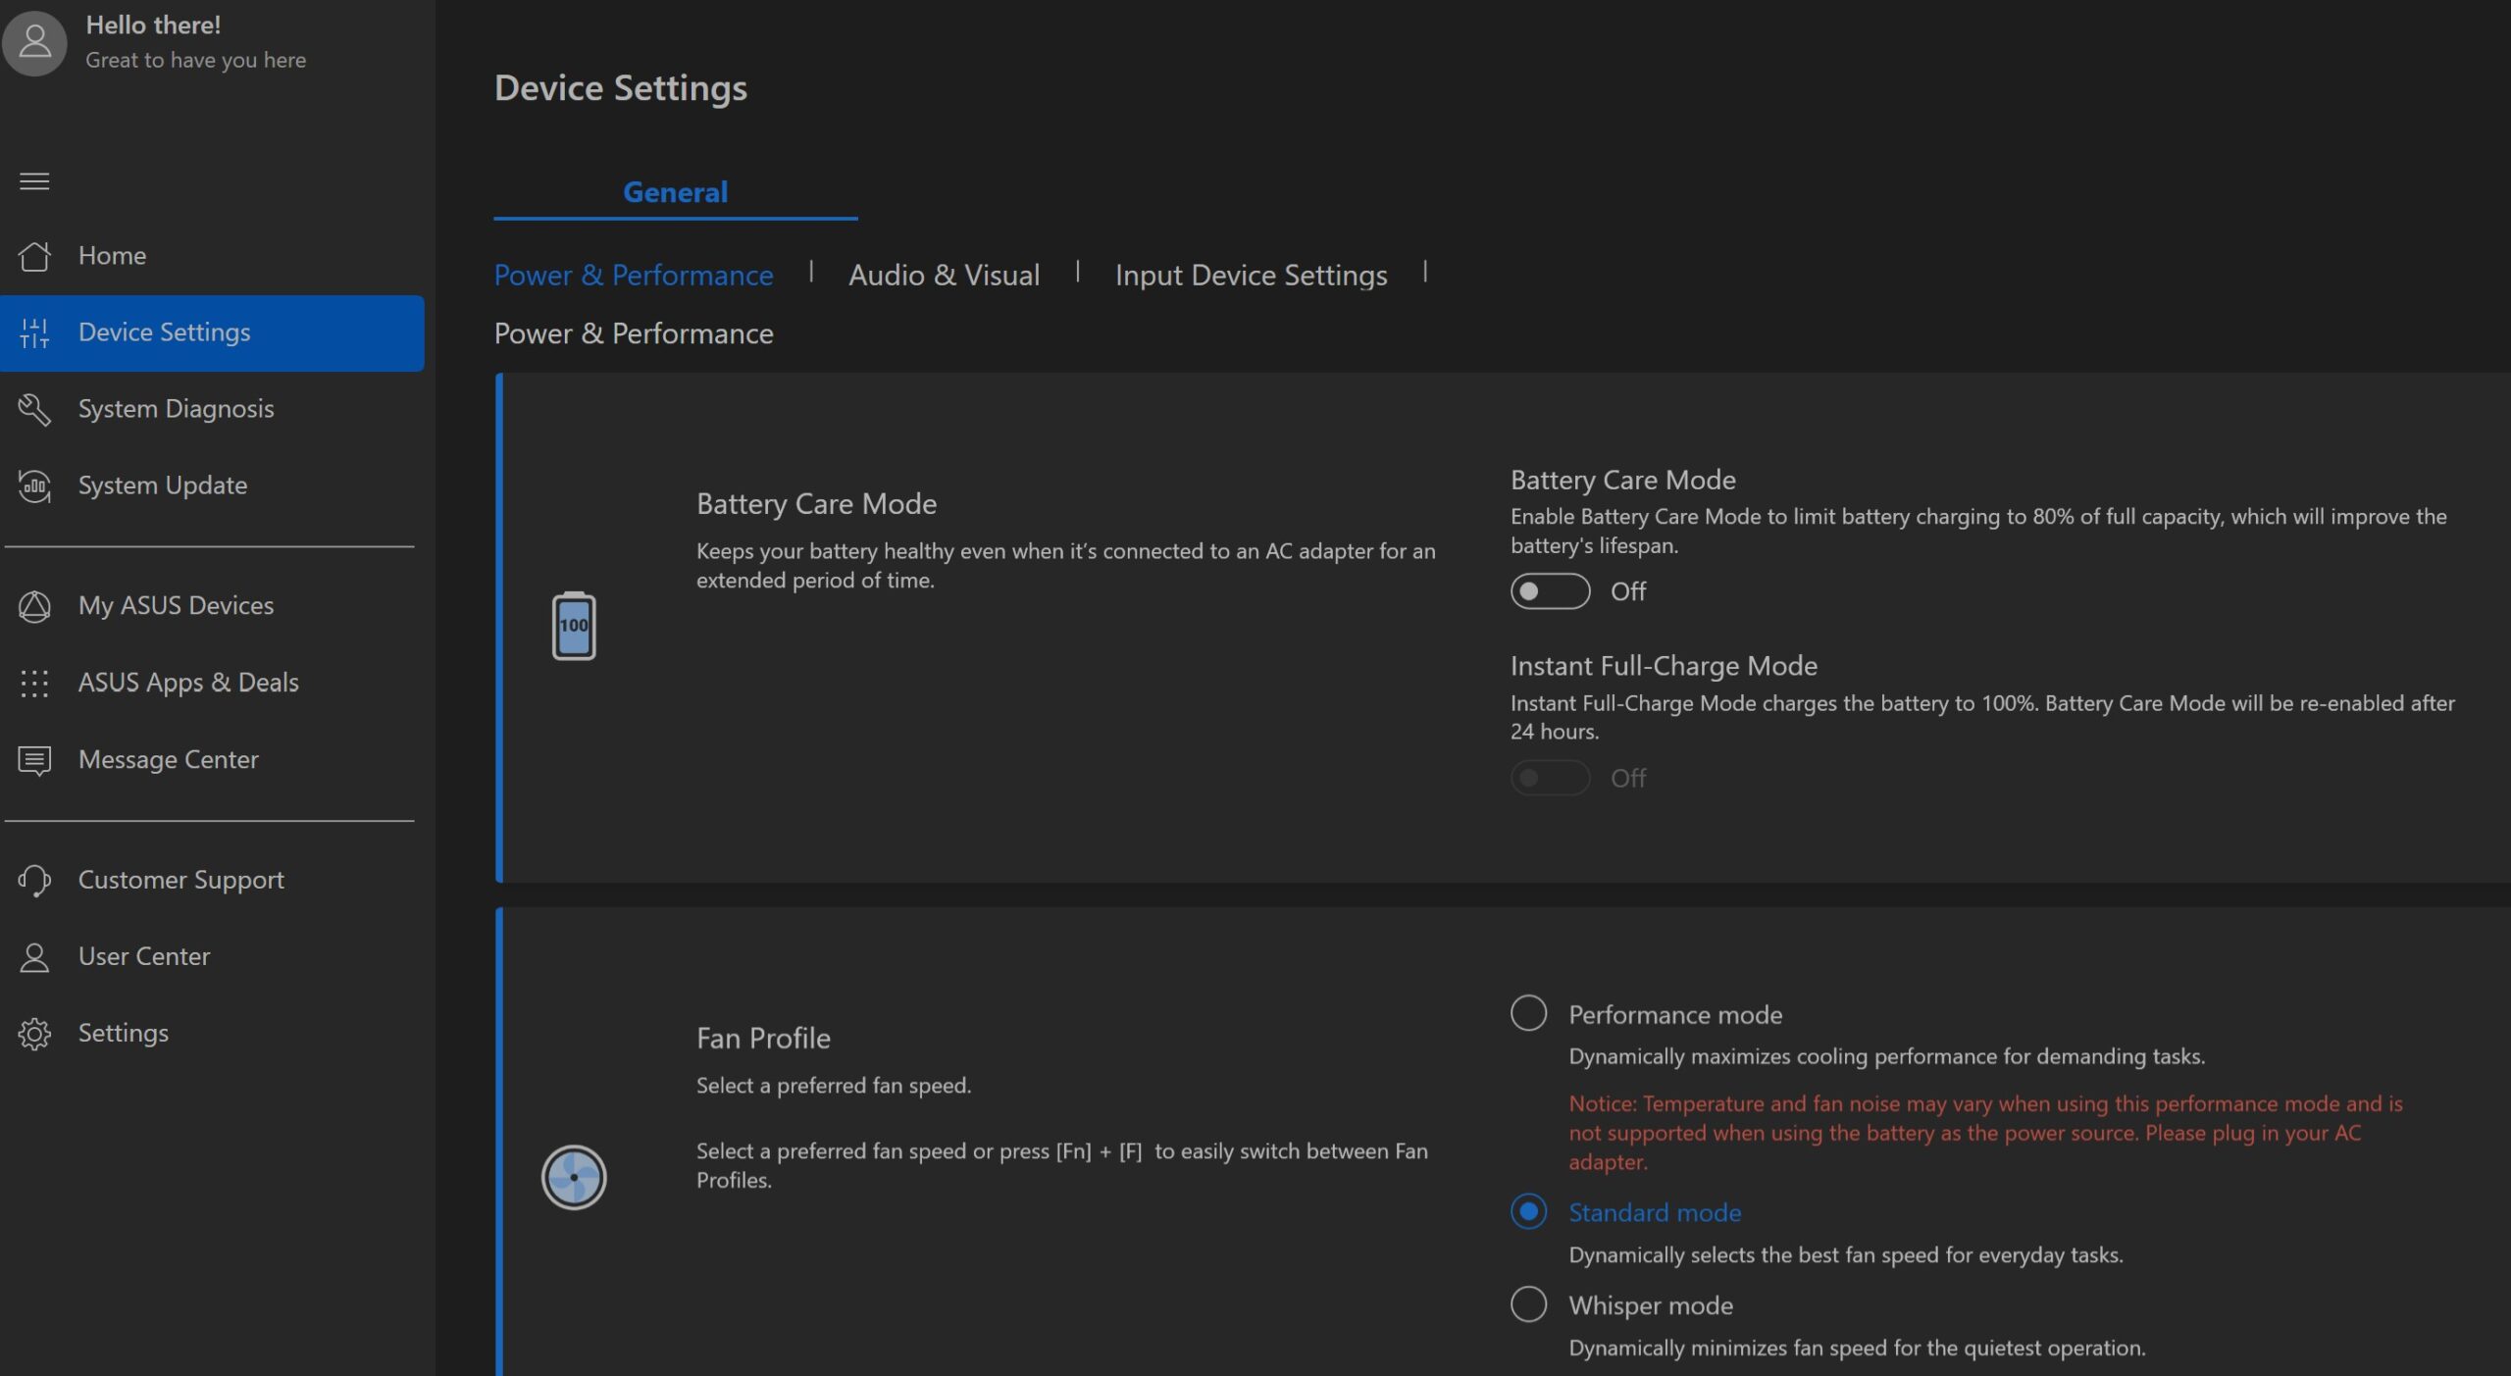Select Standard mode radio button
Image resolution: width=2511 pixels, height=1376 pixels.
pyautogui.click(x=1527, y=1212)
